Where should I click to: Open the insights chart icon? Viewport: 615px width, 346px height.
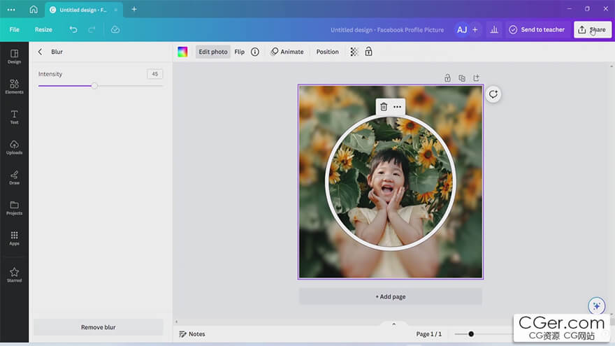pyautogui.click(x=495, y=30)
